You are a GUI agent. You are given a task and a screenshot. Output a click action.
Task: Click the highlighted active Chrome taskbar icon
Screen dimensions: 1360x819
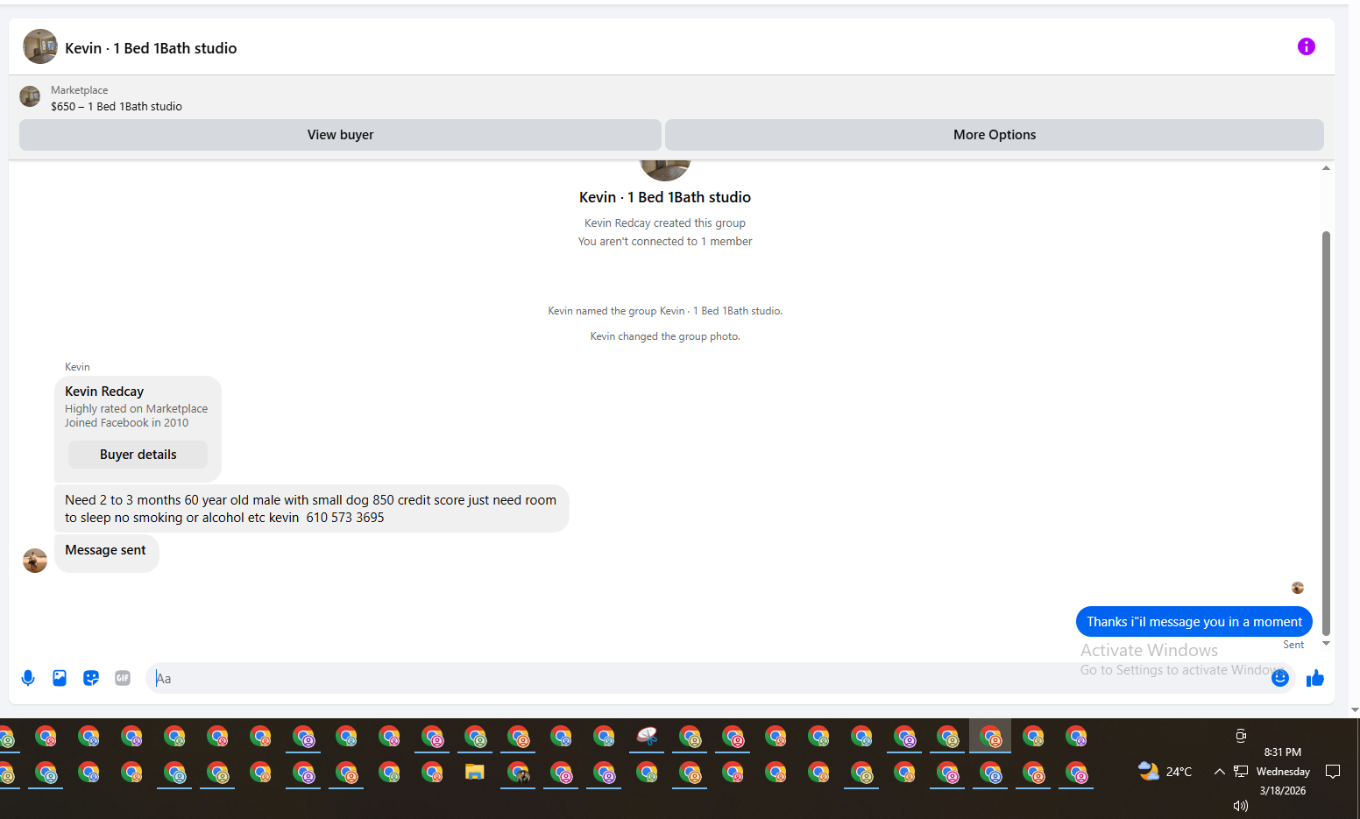990,736
